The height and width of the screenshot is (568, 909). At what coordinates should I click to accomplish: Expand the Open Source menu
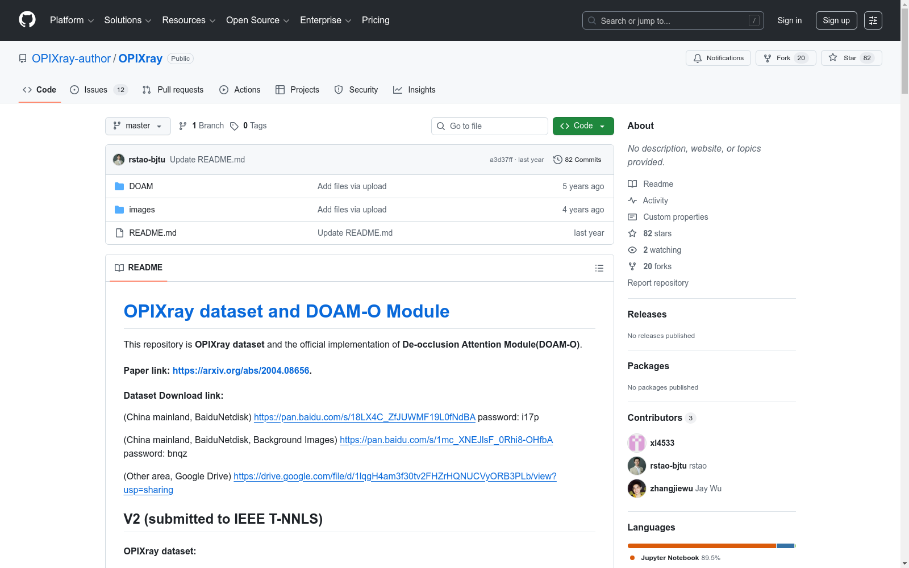click(x=258, y=20)
